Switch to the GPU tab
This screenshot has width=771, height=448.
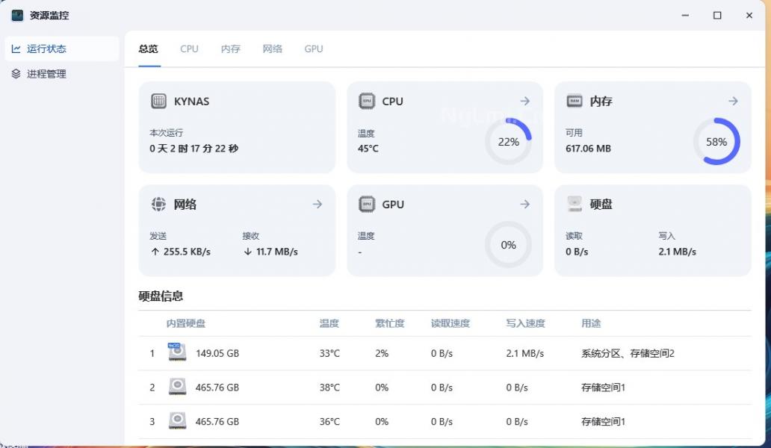[x=314, y=49]
